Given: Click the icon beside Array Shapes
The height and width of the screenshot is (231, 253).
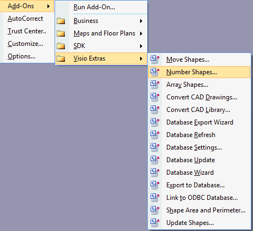Looking at the screenshot, I should point(155,85).
